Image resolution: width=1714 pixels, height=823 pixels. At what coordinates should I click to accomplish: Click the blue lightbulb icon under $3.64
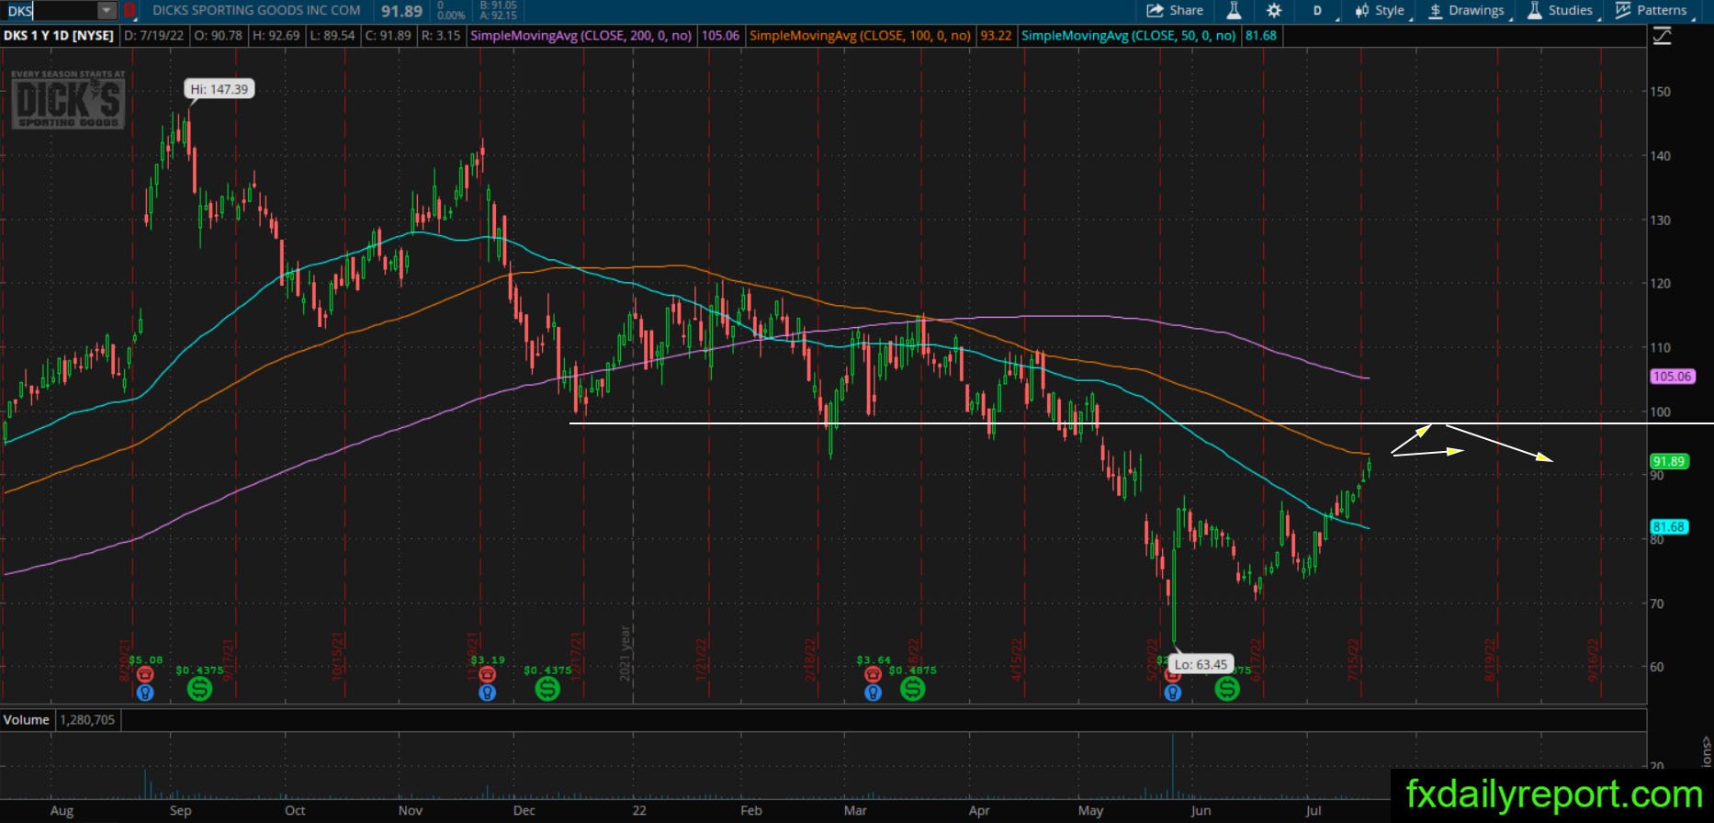tap(873, 693)
